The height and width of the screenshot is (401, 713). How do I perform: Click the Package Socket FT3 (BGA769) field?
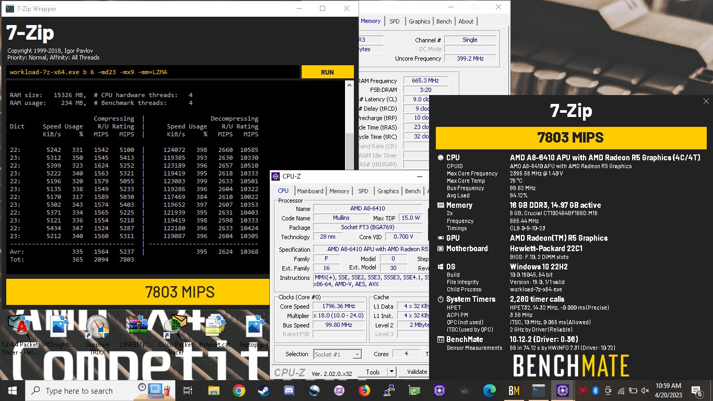point(367,228)
